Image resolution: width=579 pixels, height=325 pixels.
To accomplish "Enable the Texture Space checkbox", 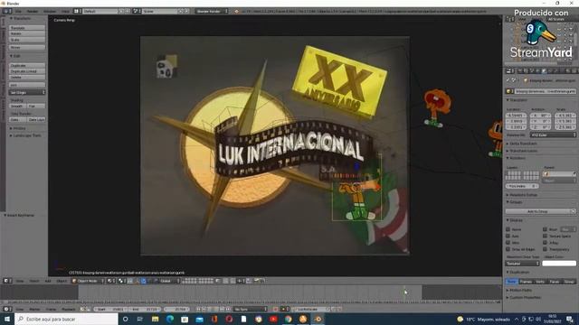I will pos(545,236).
